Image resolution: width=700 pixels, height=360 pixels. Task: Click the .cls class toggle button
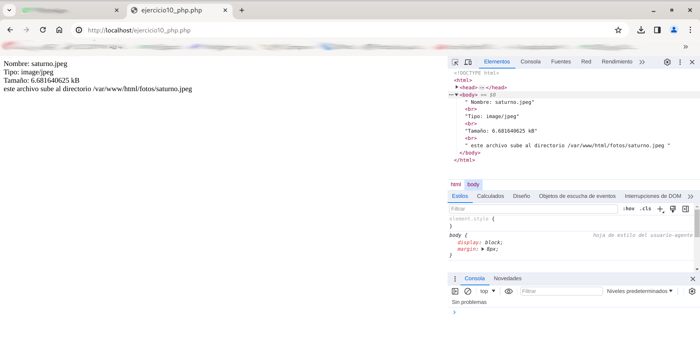[645, 209]
